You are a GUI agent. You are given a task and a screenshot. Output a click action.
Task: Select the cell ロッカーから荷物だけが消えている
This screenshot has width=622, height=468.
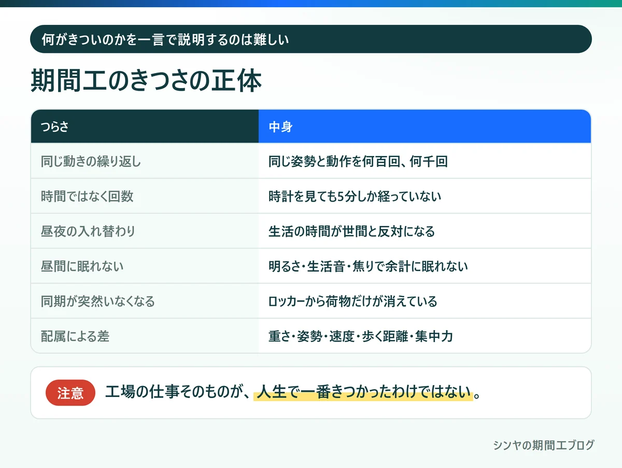tap(425, 301)
